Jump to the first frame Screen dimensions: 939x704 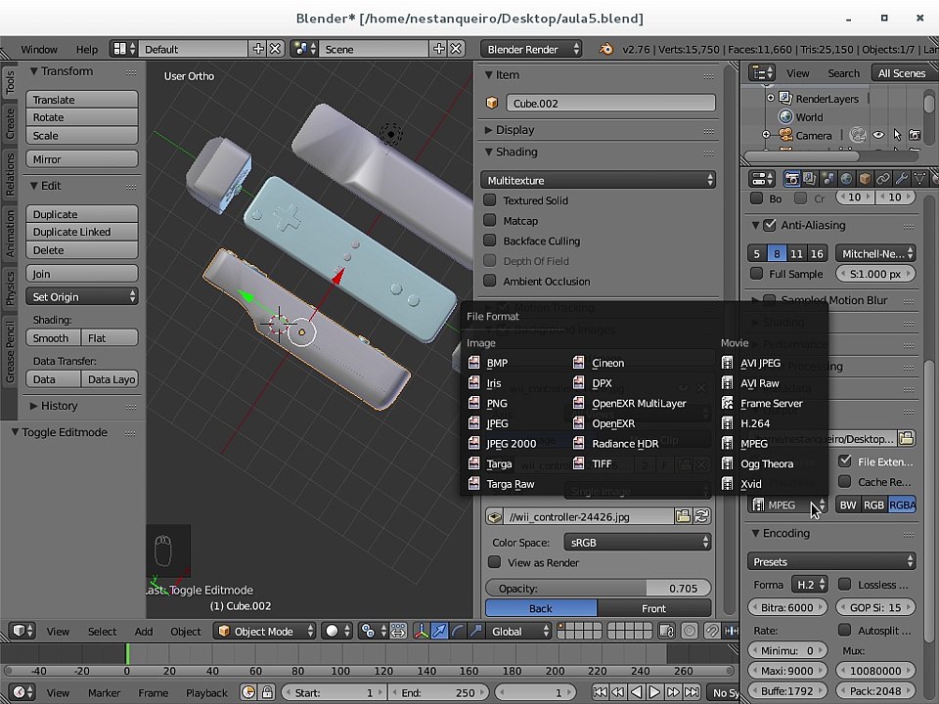(x=600, y=692)
